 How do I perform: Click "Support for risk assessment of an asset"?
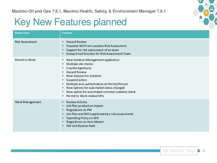coord(93,50)
